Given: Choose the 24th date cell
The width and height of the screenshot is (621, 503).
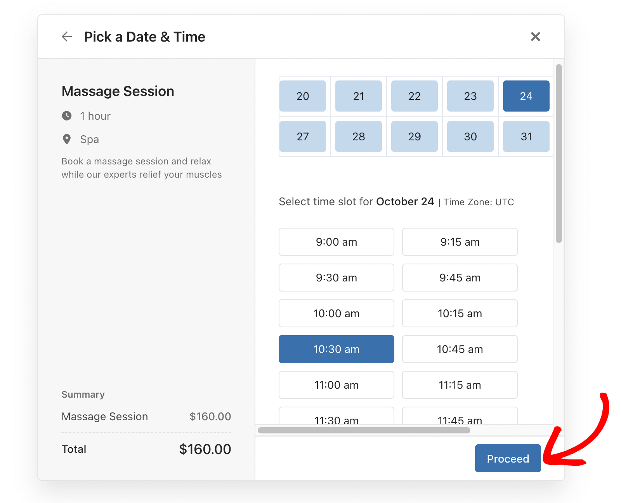Looking at the screenshot, I should [x=526, y=96].
